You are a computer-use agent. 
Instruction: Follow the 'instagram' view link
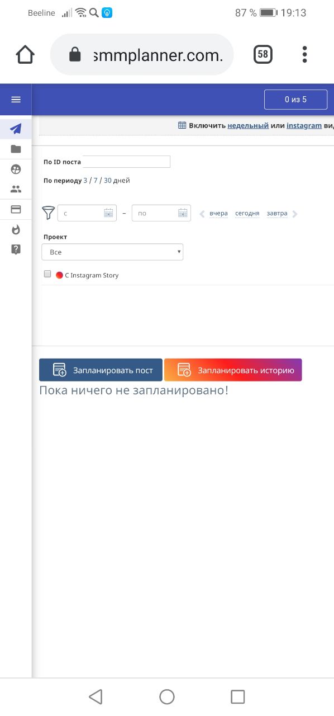(304, 125)
